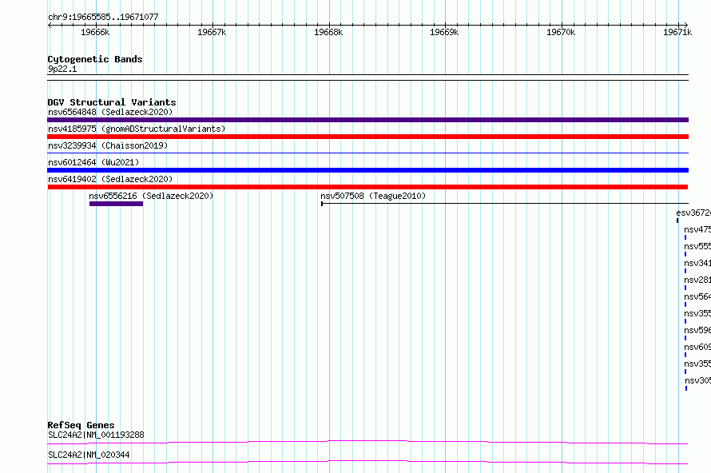Screen dimensions: 711x473
Task: Click the nsv4185975 (gnomADStructuralVariants) label
Action: click(x=137, y=129)
